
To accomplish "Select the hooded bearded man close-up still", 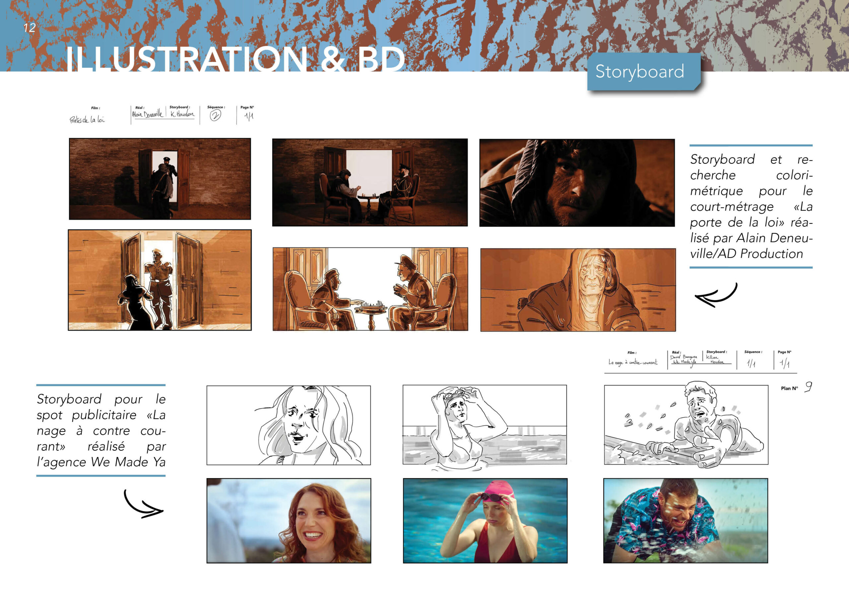I will point(577,183).
